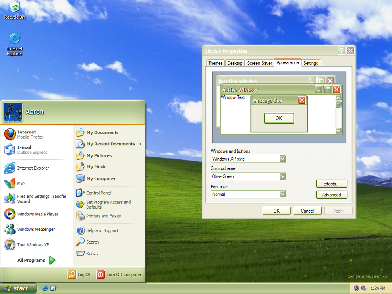The width and height of the screenshot is (392, 294).
Task: Click the Mozilla Firefox Internet icon
Action: coord(10,134)
